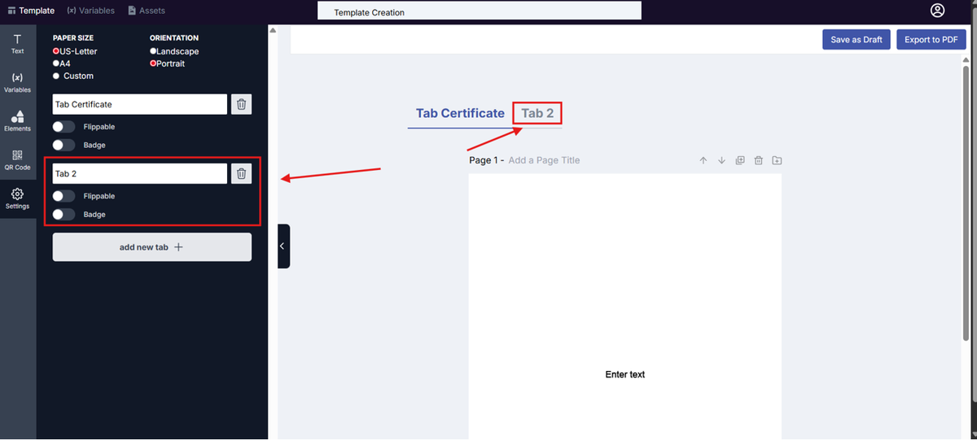Switch to the Variables top tab
The width and height of the screenshot is (977, 440).
point(90,11)
